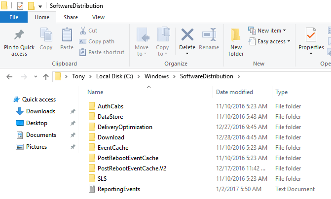The image size is (331, 199).
Task: Expand chevron after SoftwareDistribution in address bar
Action: tap(239, 77)
